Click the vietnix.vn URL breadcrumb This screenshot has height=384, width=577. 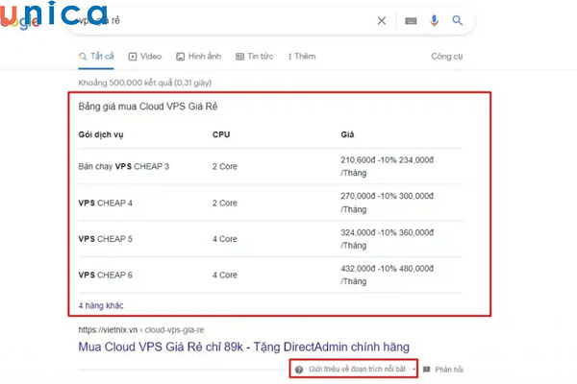click(141, 329)
